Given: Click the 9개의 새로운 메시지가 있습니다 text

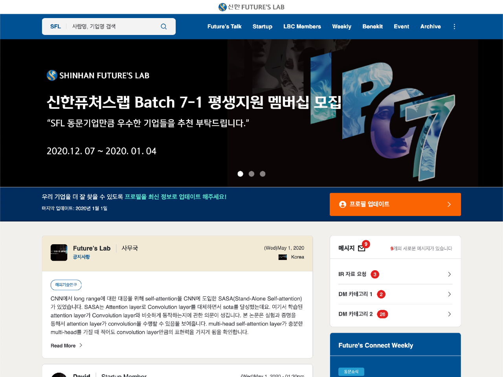Looking at the screenshot, I should click(x=421, y=248).
